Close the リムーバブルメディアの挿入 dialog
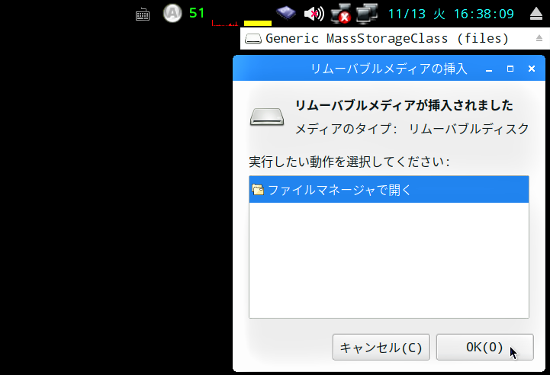Screen dimensions: 550x375 point(532,69)
